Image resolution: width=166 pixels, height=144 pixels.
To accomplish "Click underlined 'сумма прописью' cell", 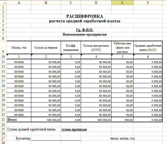I will click(74, 129).
